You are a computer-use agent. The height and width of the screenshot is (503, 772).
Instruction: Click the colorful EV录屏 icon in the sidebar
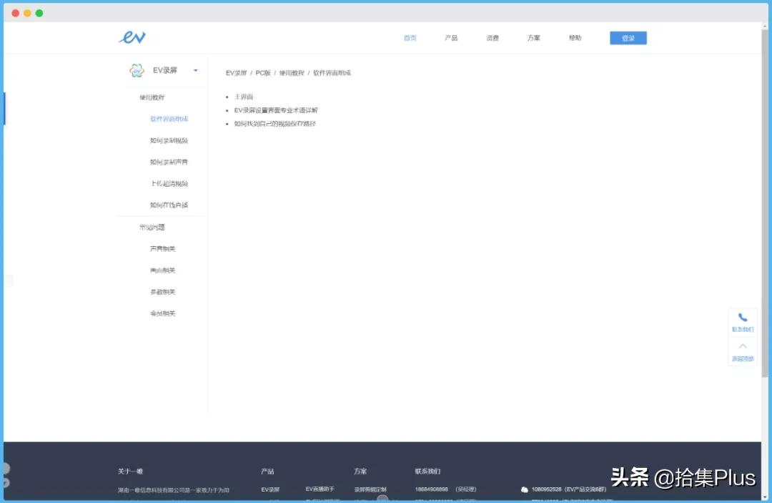[x=136, y=70]
